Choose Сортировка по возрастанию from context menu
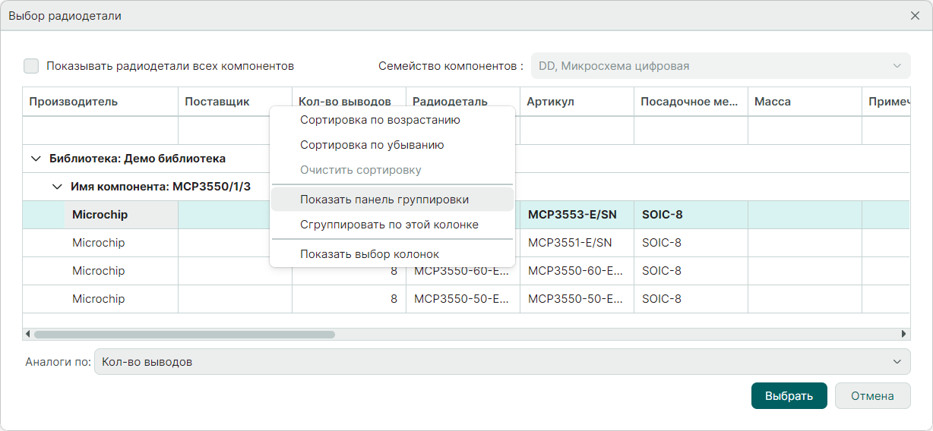933x431 pixels. click(380, 120)
